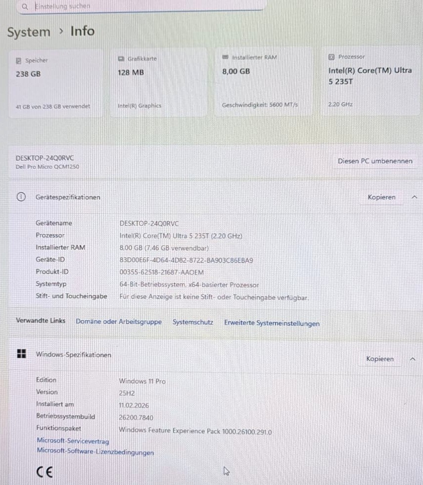The image size is (423, 485).
Task: Collapse the Gerätespezifikationen section chevron
Action: pos(414,197)
